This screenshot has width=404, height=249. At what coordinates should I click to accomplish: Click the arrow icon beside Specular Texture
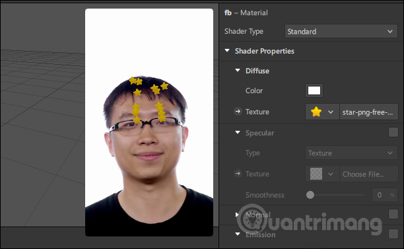pyautogui.click(x=238, y=174)
